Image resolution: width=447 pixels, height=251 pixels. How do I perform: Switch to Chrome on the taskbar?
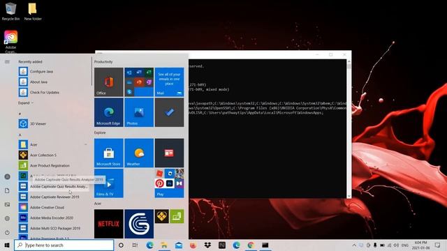[251, 245]
